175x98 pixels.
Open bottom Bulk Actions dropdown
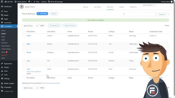pyautogui.click(x=30, y=88)
